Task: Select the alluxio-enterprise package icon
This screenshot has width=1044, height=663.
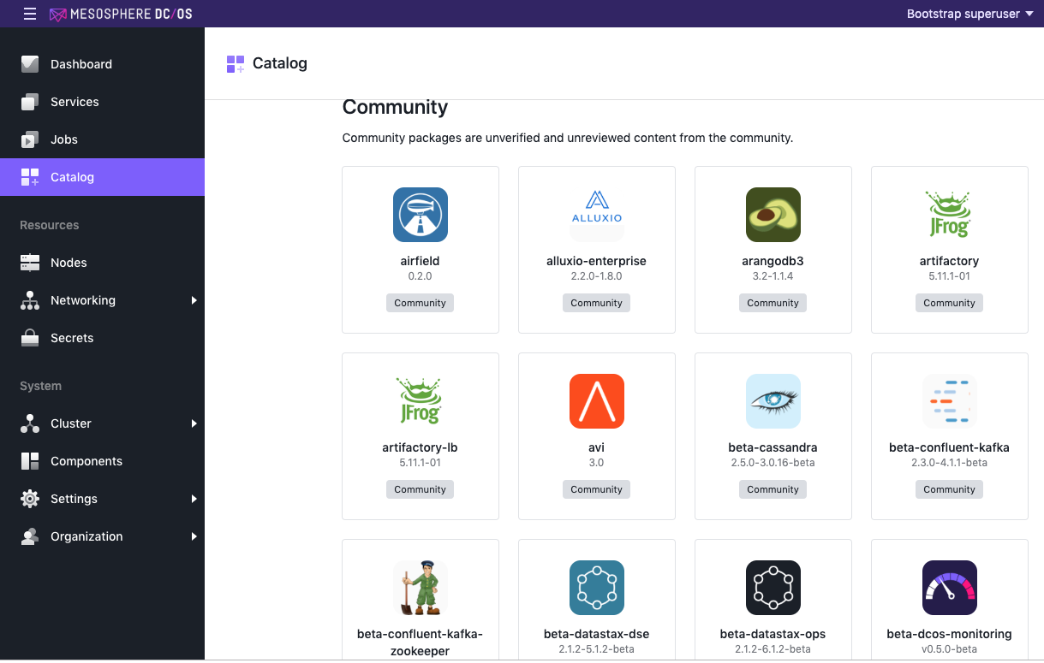Action: coord(597,215)
